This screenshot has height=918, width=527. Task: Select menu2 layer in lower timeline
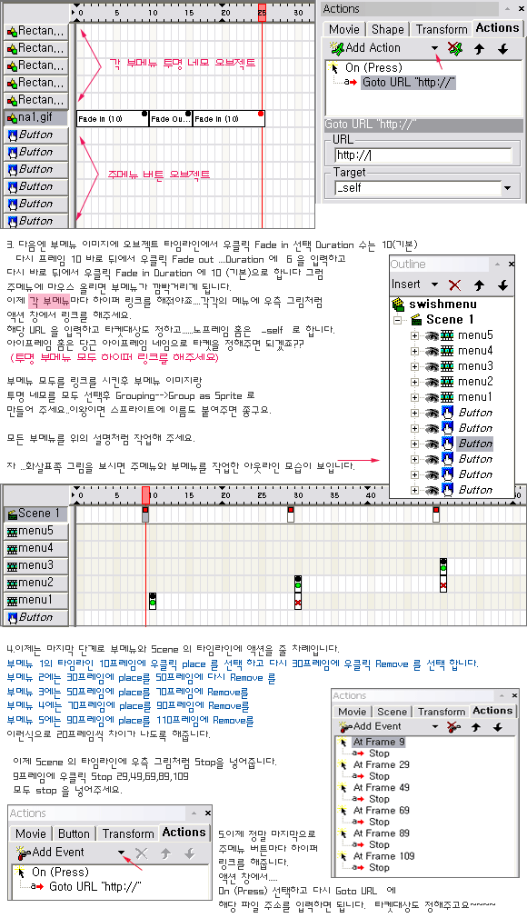(36, 584)
